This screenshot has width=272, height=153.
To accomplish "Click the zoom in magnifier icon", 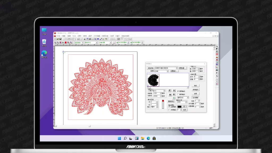I will click(x=55, y=42).
